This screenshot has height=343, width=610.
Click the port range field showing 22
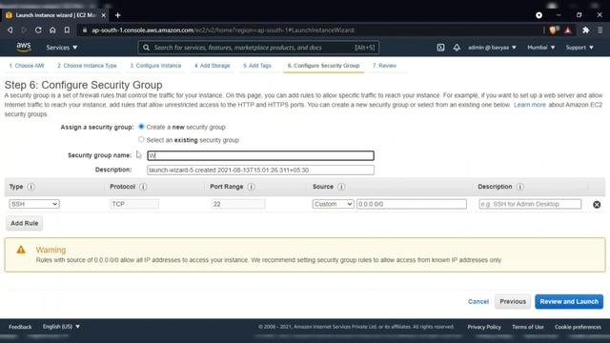[238, 204]
